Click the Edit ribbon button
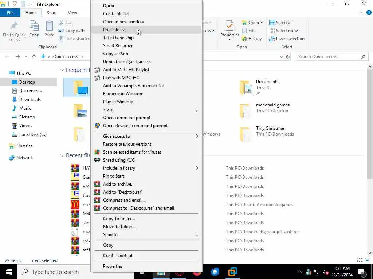The height and width of the screenshot is (279, 373). pos(249,31)
